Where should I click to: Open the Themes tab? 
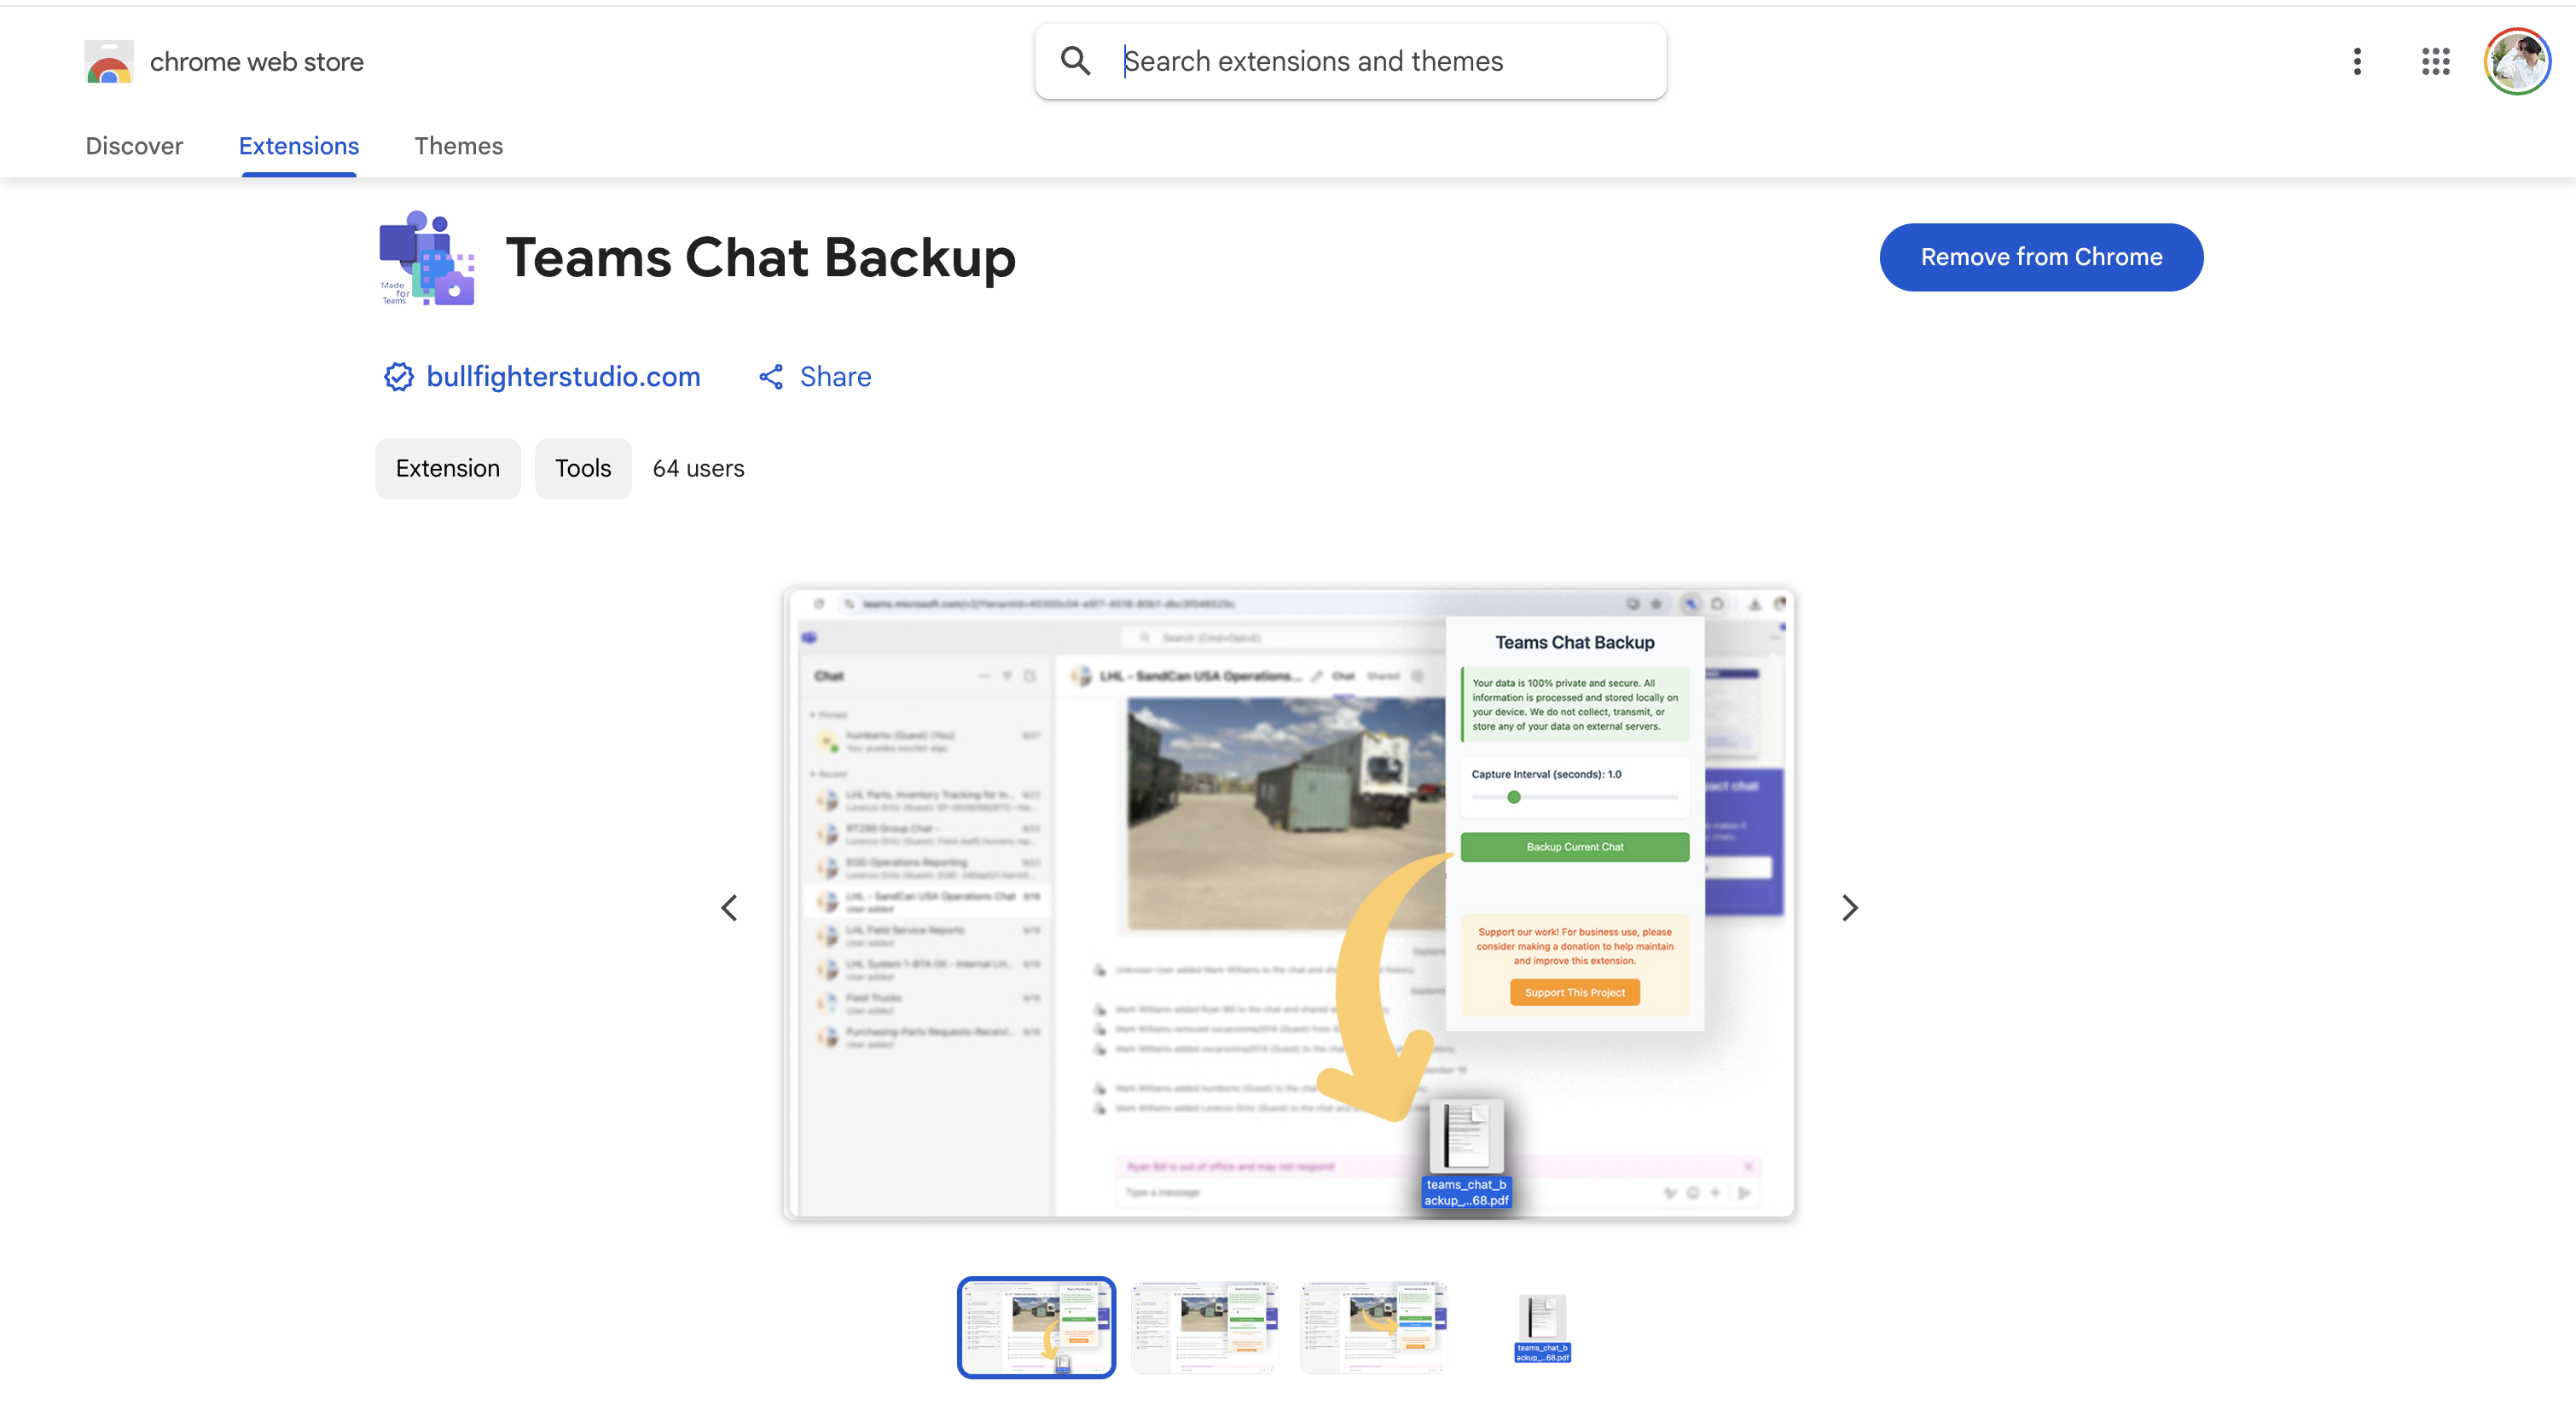click(x=458, y=146)
